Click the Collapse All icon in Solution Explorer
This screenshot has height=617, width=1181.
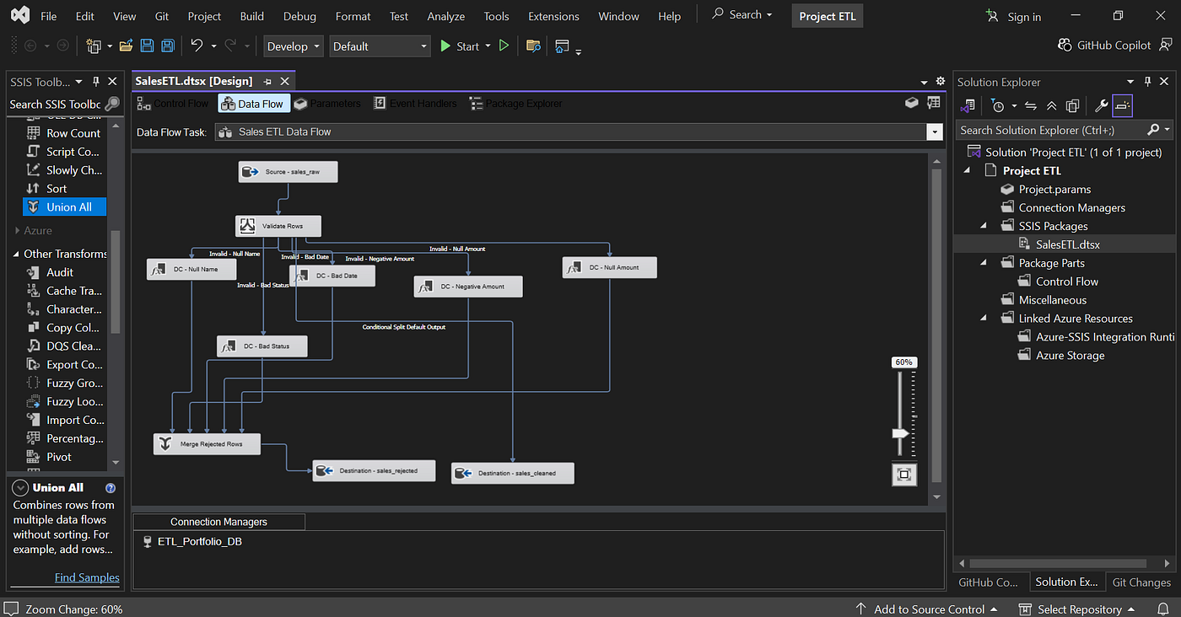(x=1052, y=105)
